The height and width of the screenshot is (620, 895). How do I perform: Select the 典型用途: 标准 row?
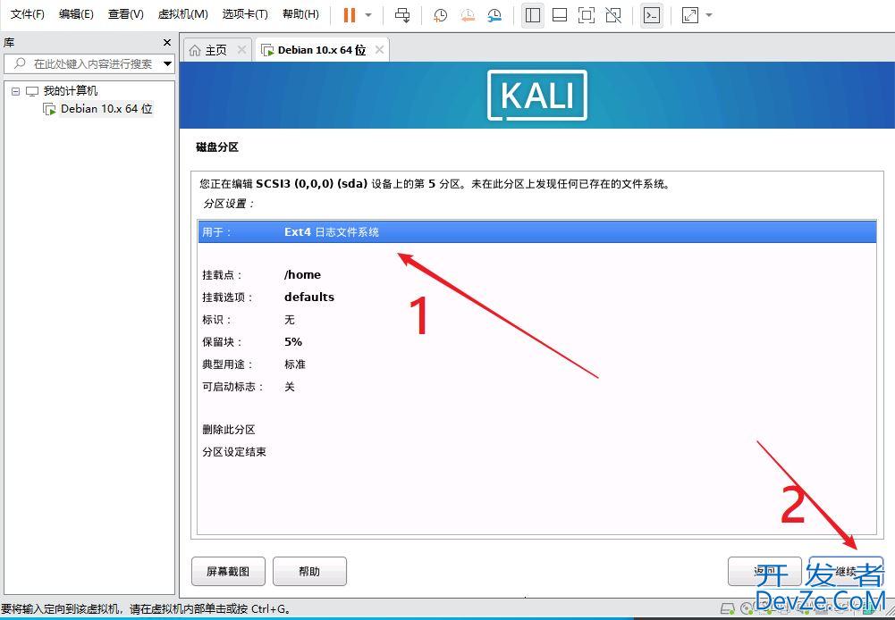(x=537, y=364)
